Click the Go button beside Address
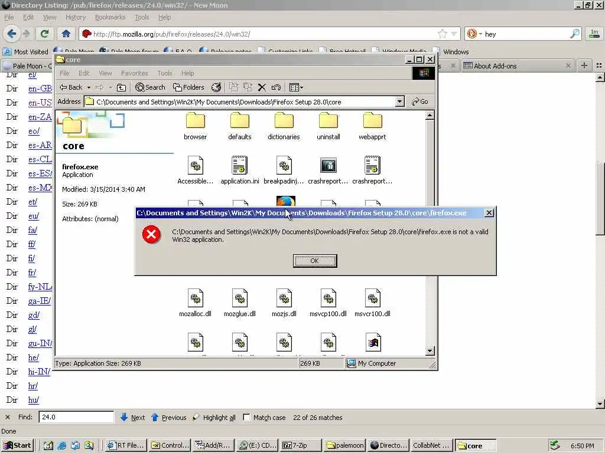This screenshot has height=453, width=605. [420, 101]
